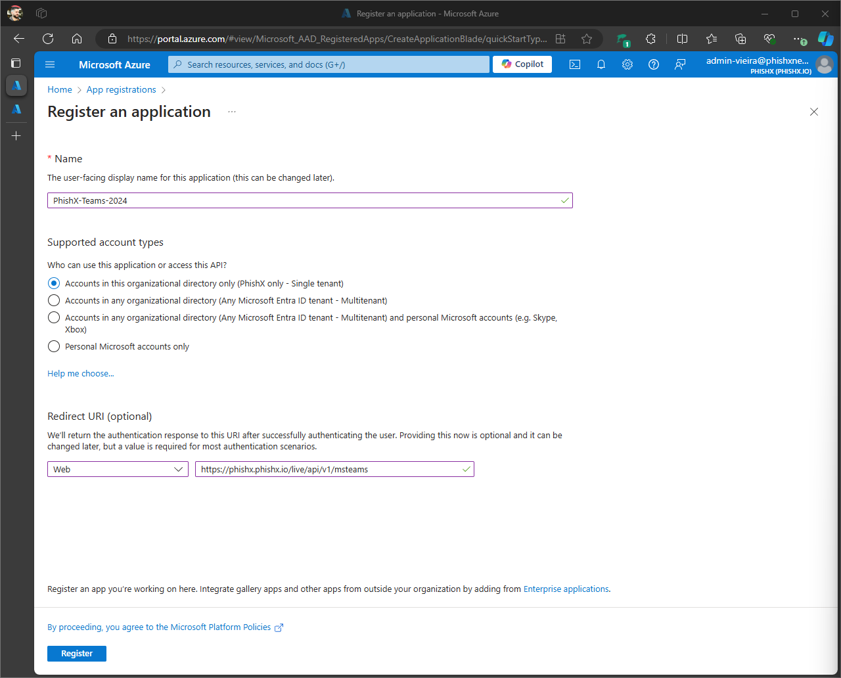
Task: Add this page to favorites with the star
Action: click(587, 39)
